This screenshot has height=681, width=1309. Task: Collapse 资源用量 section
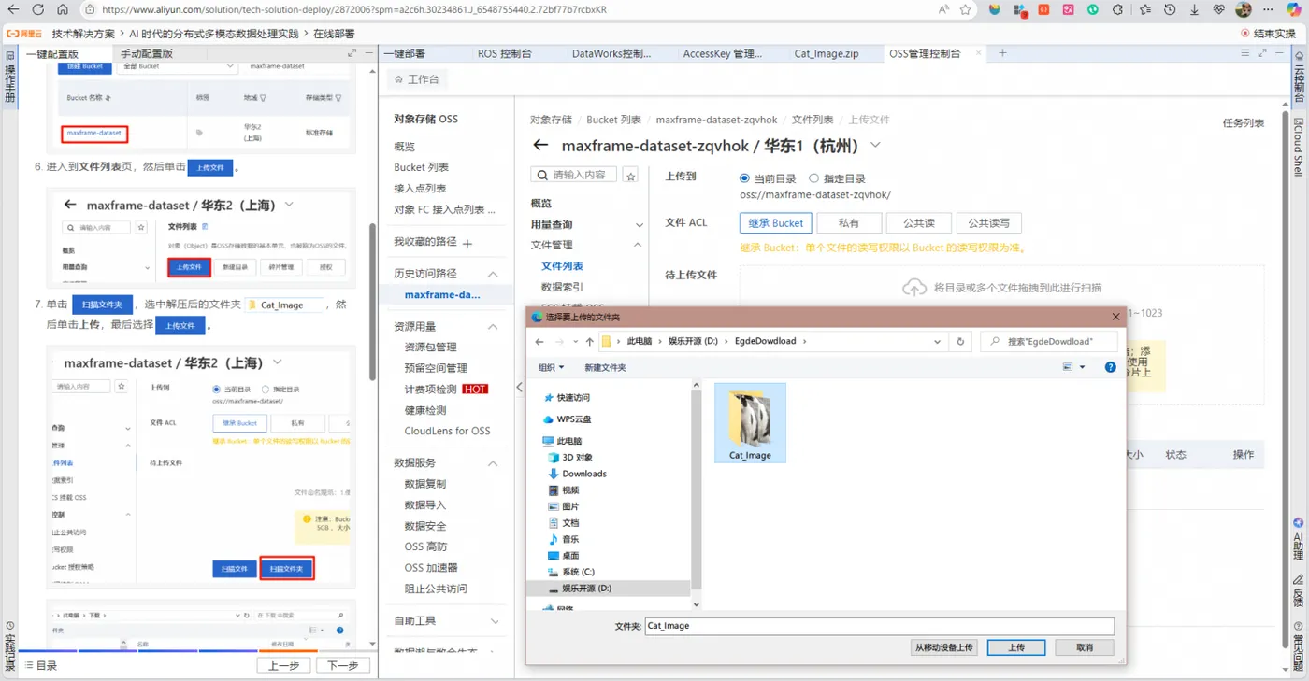pyautogui.click(x=493, y=327)
